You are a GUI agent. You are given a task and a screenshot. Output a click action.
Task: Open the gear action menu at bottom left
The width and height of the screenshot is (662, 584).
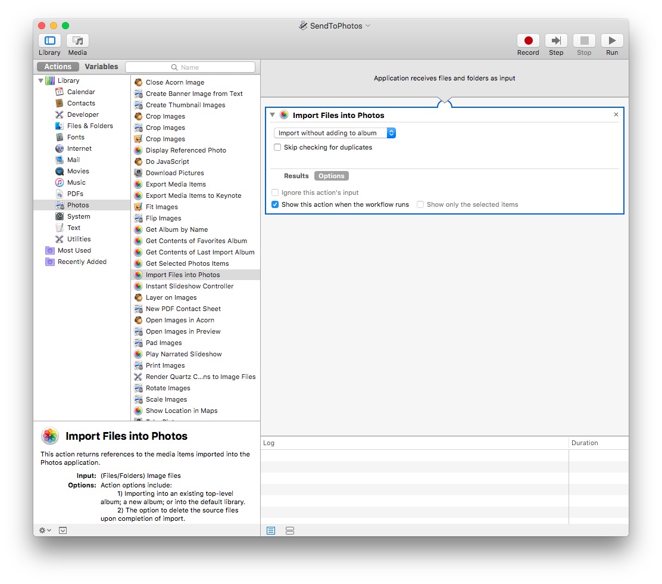(45, 530)
